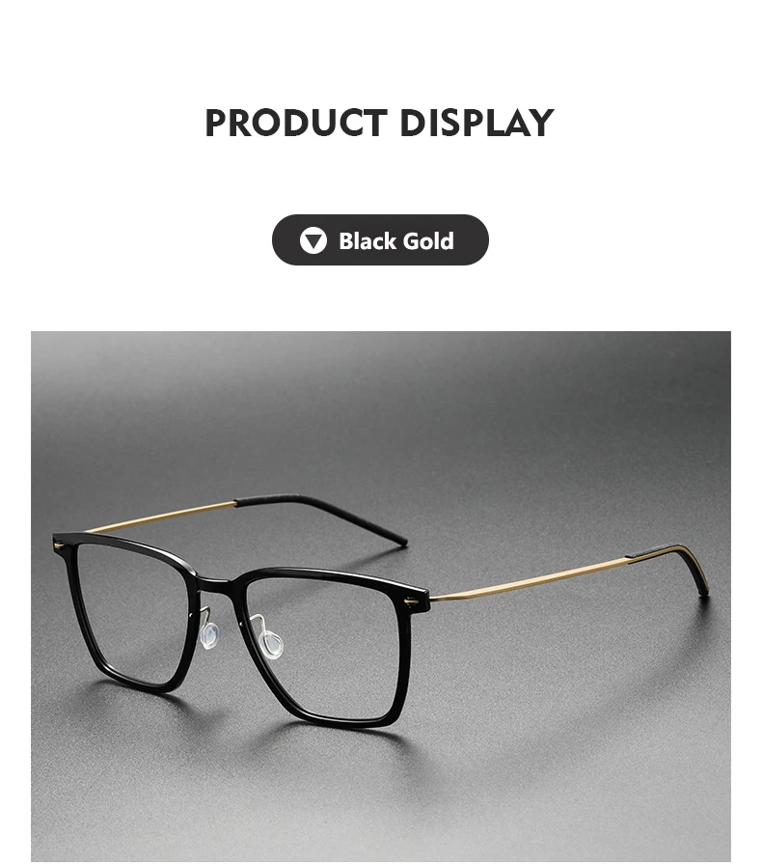Click the word DISPLAY in heading
This screenshot has height=866, width=762.
point(476,122)
